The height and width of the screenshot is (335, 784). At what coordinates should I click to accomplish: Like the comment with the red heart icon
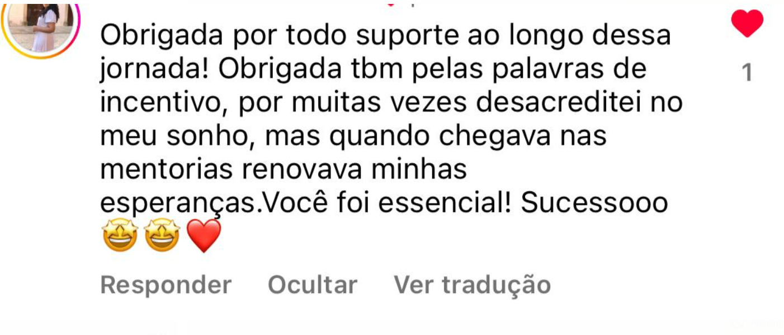747,25
